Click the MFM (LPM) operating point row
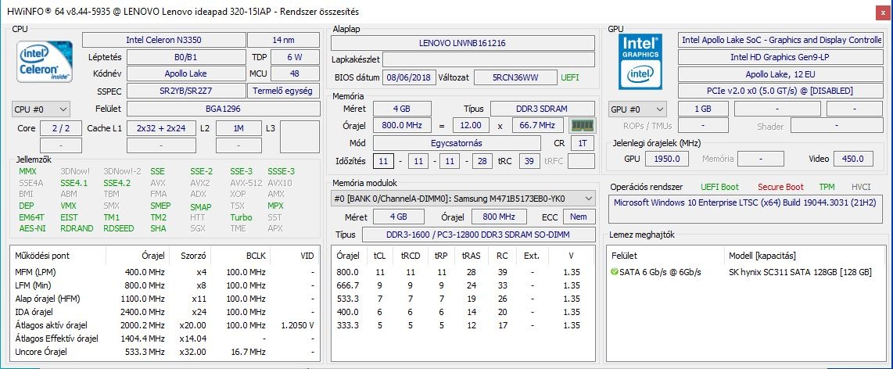Screen dimensions: 893x369 [164, 272]
